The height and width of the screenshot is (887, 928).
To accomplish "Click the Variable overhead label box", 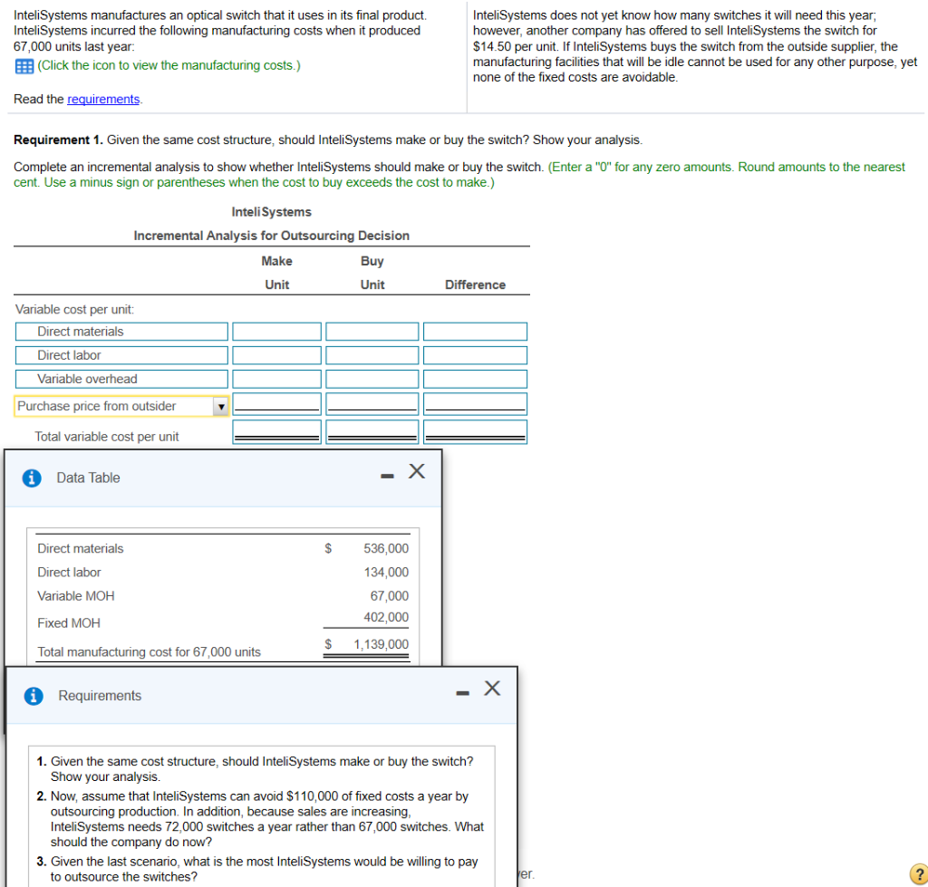I will click(x=121, y=379).
